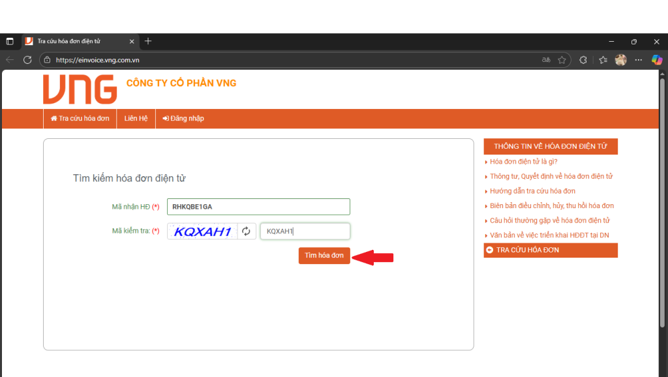The height and width of the screenshot is (377, 668).
Task: Open the browser extensions puzzle icon
Action: click(583, 60)
